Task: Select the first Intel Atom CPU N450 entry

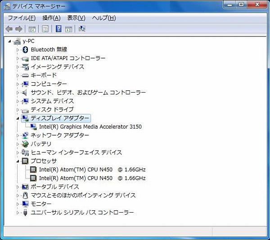Action: pyautogui.click(x=92, y=169)
